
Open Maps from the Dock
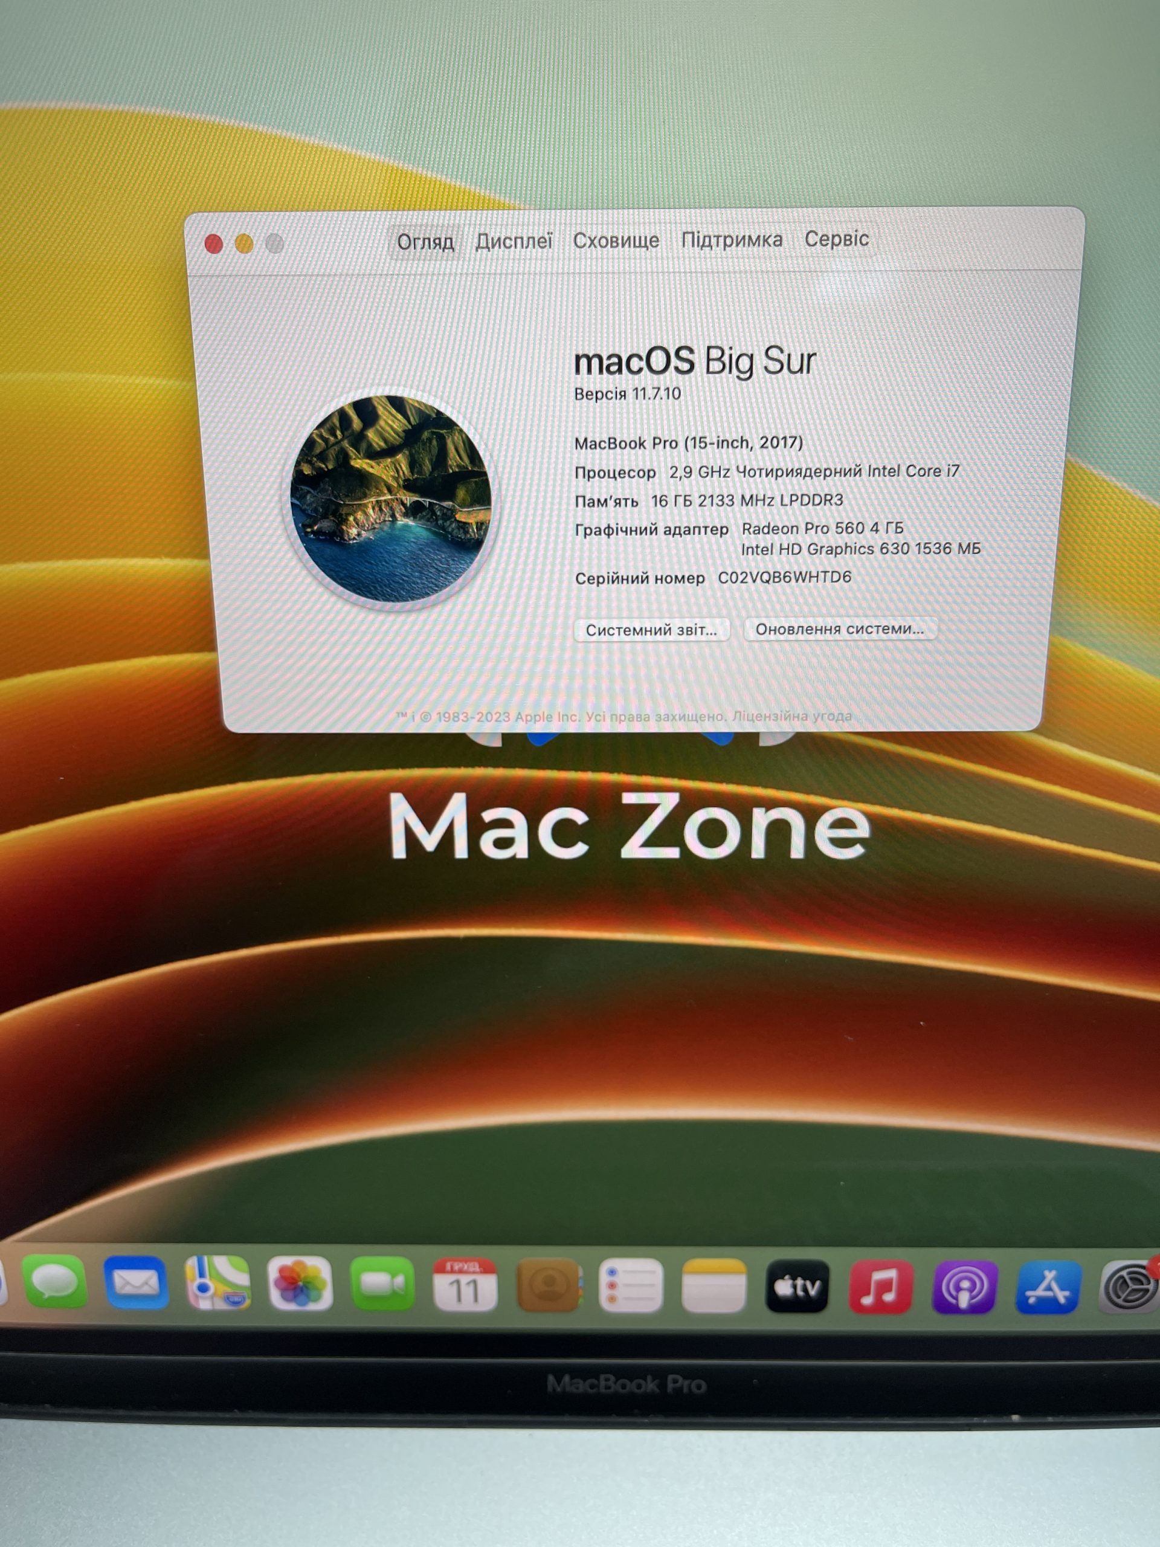[218, 1283]
